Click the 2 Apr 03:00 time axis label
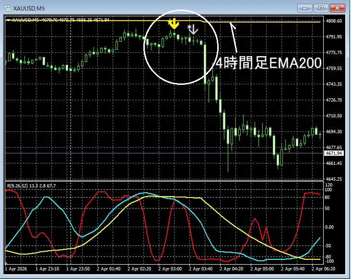 coord(170,269)
